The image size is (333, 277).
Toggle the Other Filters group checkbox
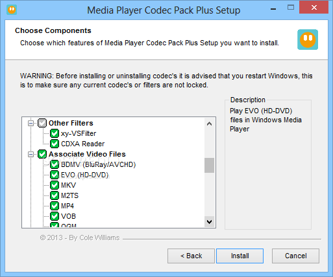coord(42,123)
